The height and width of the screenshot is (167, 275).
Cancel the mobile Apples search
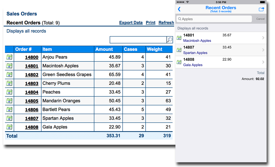point(260,19)
